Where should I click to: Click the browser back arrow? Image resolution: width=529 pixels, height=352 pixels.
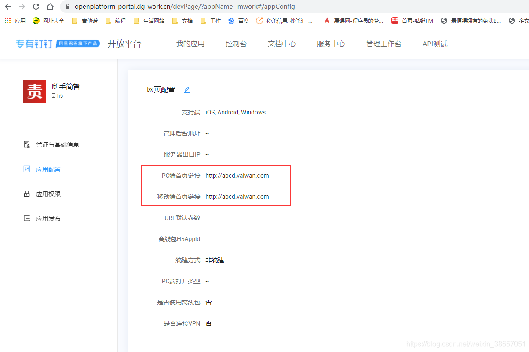point(8,7)
